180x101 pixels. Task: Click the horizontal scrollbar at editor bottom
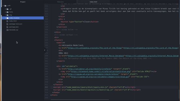coord(80,100)
